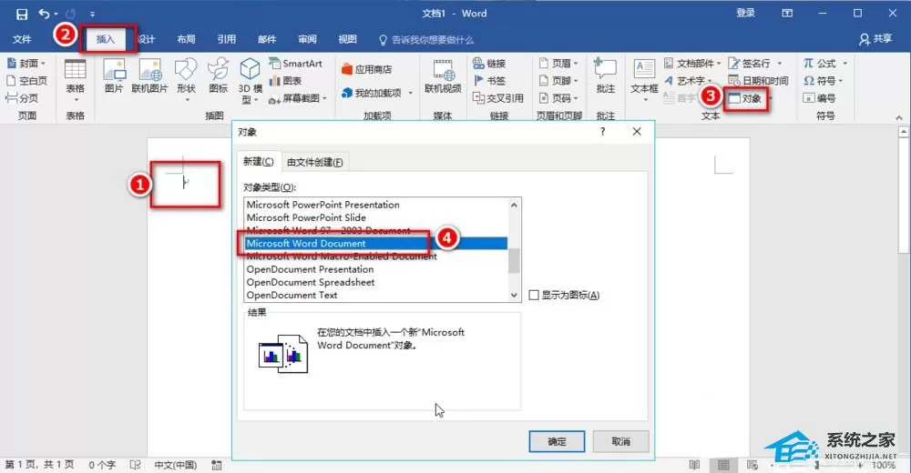This screenshot has width=911, height=473.
Task: Insert 联机图片 online pictures
Action: tap(149, 76)
